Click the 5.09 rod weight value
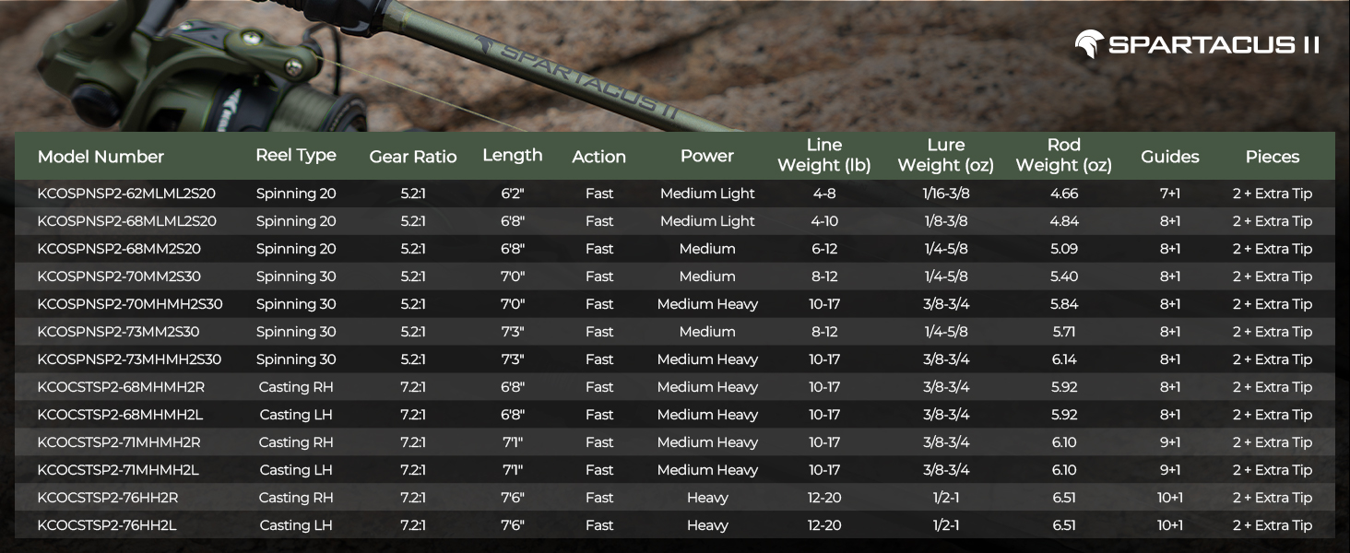The width and height of the screenshot is (1350, 553). tap(1064, 249)
